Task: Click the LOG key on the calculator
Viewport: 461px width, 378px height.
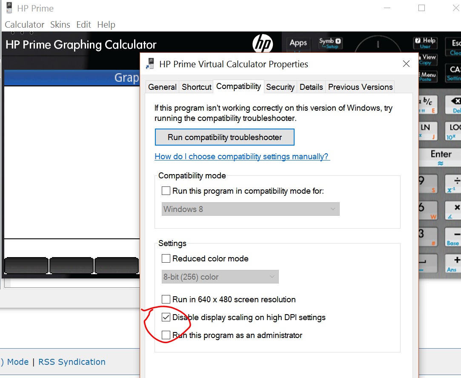Action: pyautogui.click(x=453, y=131)
